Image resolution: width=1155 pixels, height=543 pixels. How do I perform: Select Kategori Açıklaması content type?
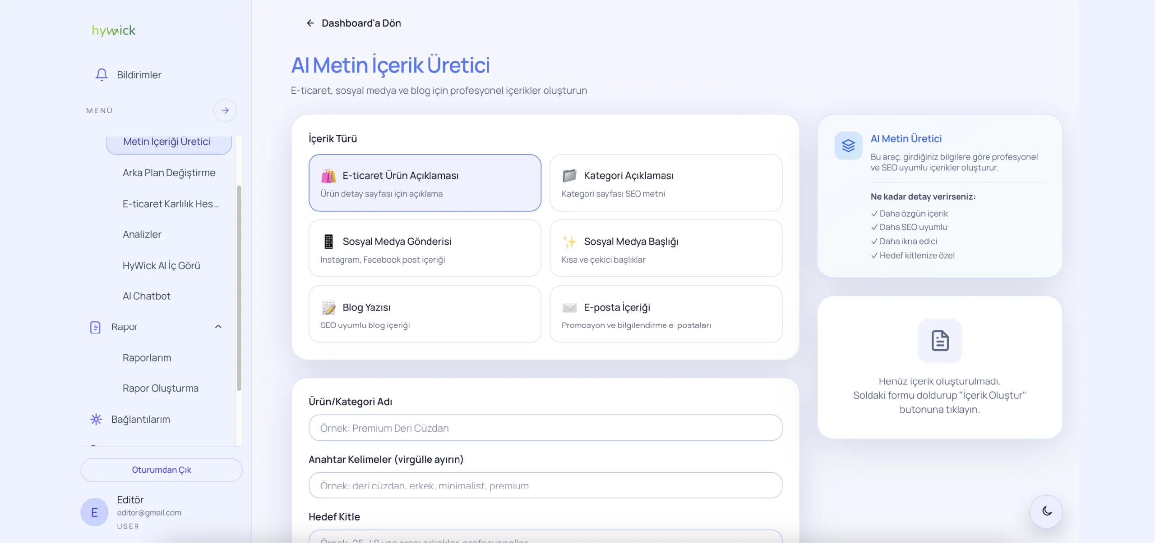point(665,183)
